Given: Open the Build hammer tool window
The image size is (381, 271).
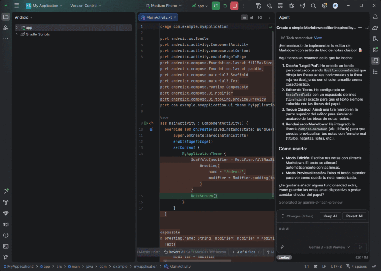Looking at the screenshot, I should click(6, 202).
